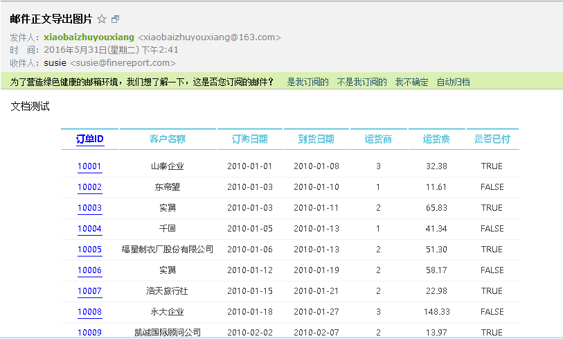
Task: Click order date 2010-01-06
Action: (x=250, y=250)
